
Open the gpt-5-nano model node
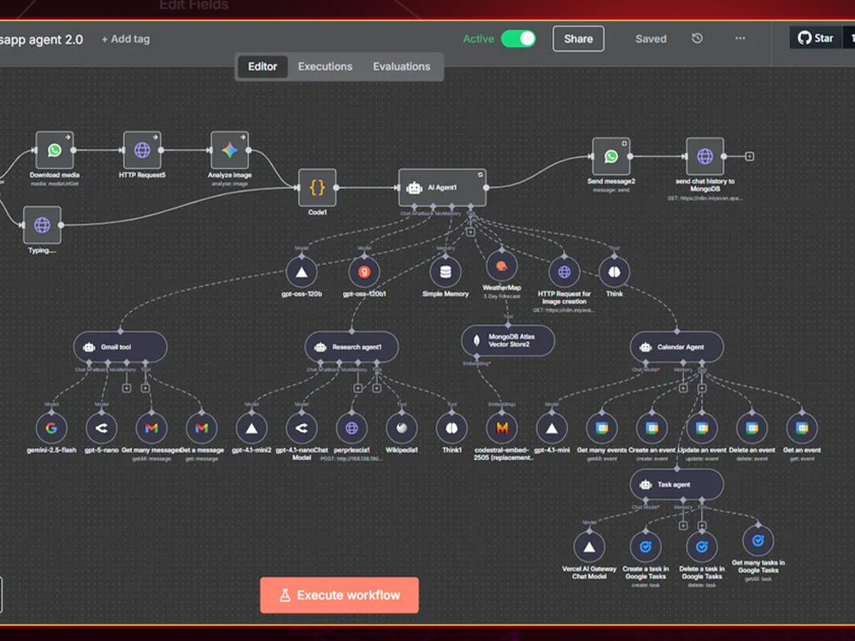[x=102, y=428]
